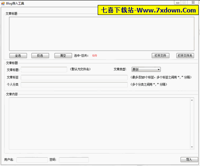
Task: Click the 清空 (clear) button
Action: pyautogui.click(x=63, y=56)
